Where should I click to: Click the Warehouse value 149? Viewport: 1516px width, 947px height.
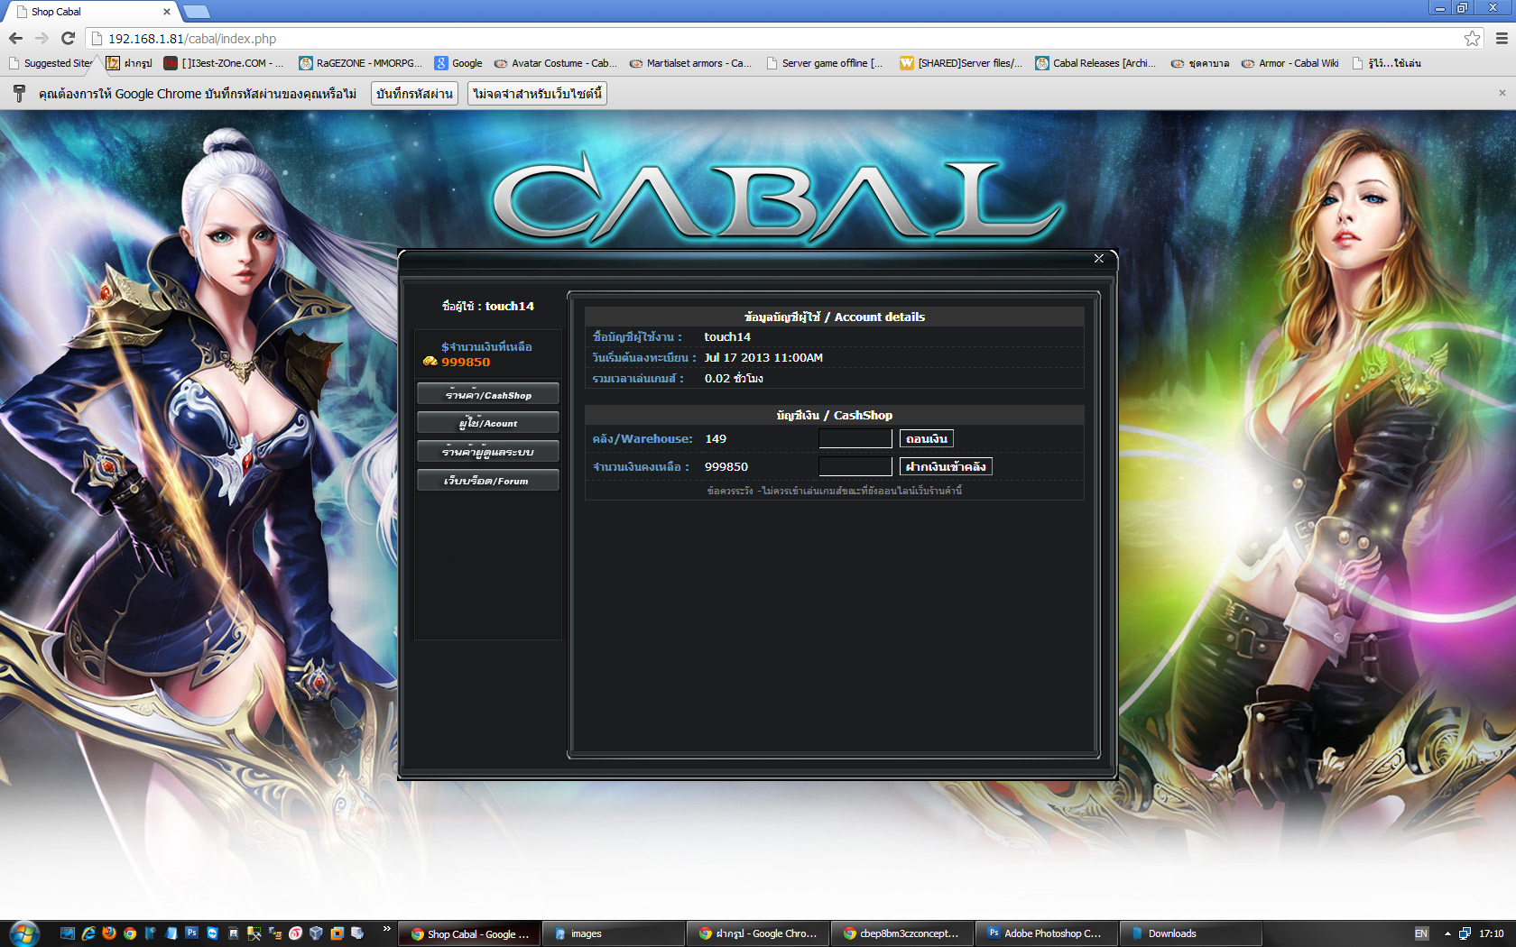tap(716, 438)
